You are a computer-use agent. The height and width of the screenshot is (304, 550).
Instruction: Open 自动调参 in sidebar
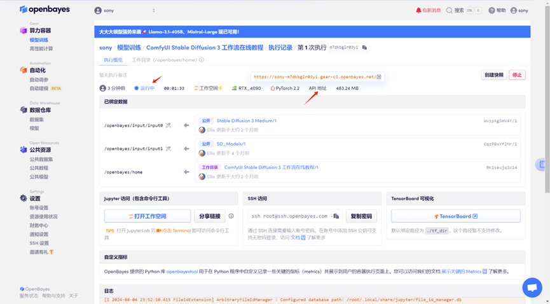point(39,79)
